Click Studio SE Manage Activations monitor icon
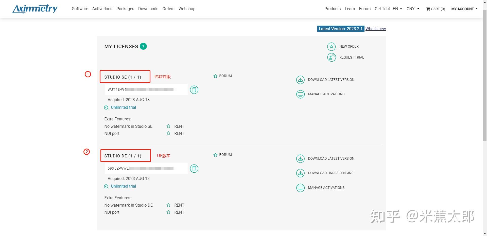The image size is (487, 236). (300, 94)
